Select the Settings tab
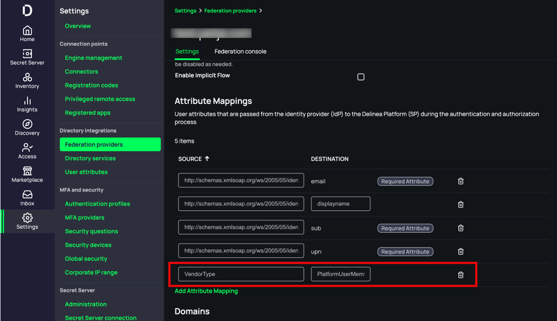 [x=187, y=51]
